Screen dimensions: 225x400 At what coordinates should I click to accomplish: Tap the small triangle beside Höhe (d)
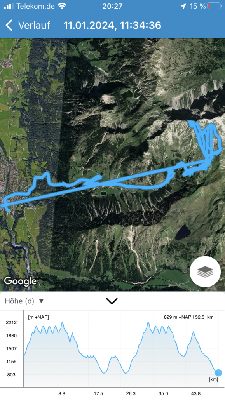(x=41, y=301)
